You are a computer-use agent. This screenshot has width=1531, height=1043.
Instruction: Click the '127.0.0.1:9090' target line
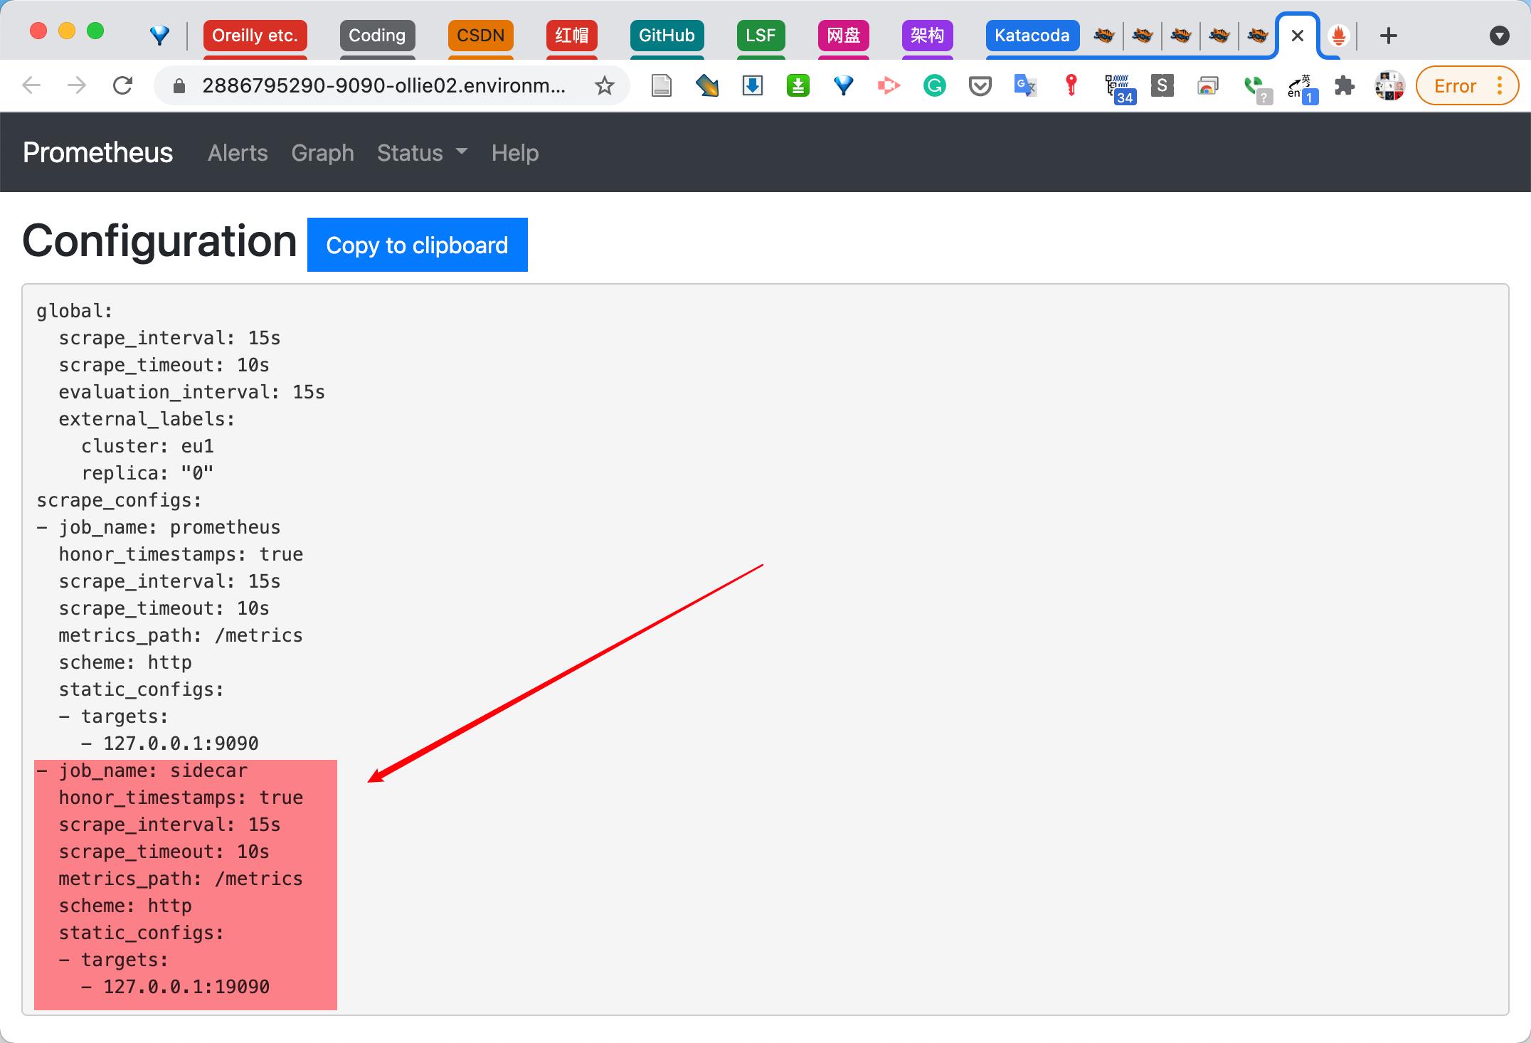click(x=170, y=743)
